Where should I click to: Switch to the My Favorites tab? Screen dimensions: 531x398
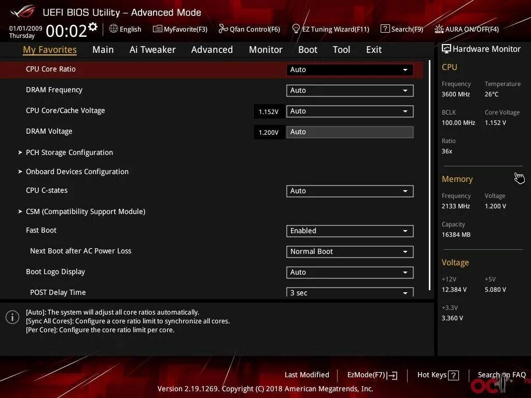coord(50,50)
